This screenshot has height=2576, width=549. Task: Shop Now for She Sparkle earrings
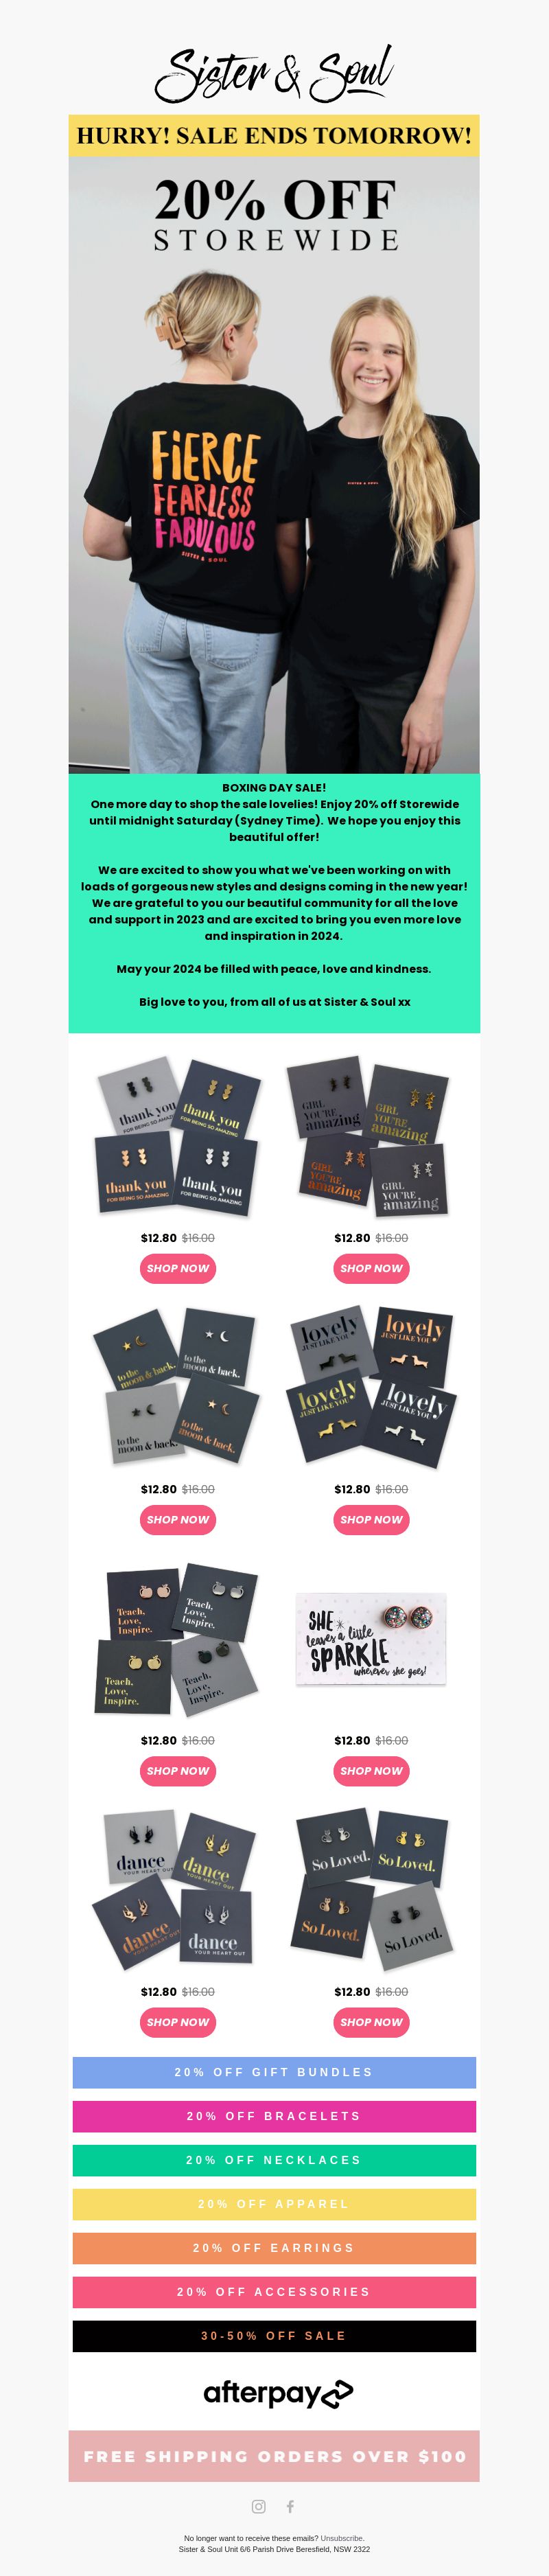pos(371,1770)
